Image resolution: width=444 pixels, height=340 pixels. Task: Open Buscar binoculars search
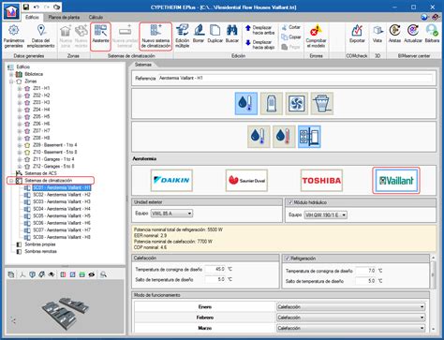232,34
